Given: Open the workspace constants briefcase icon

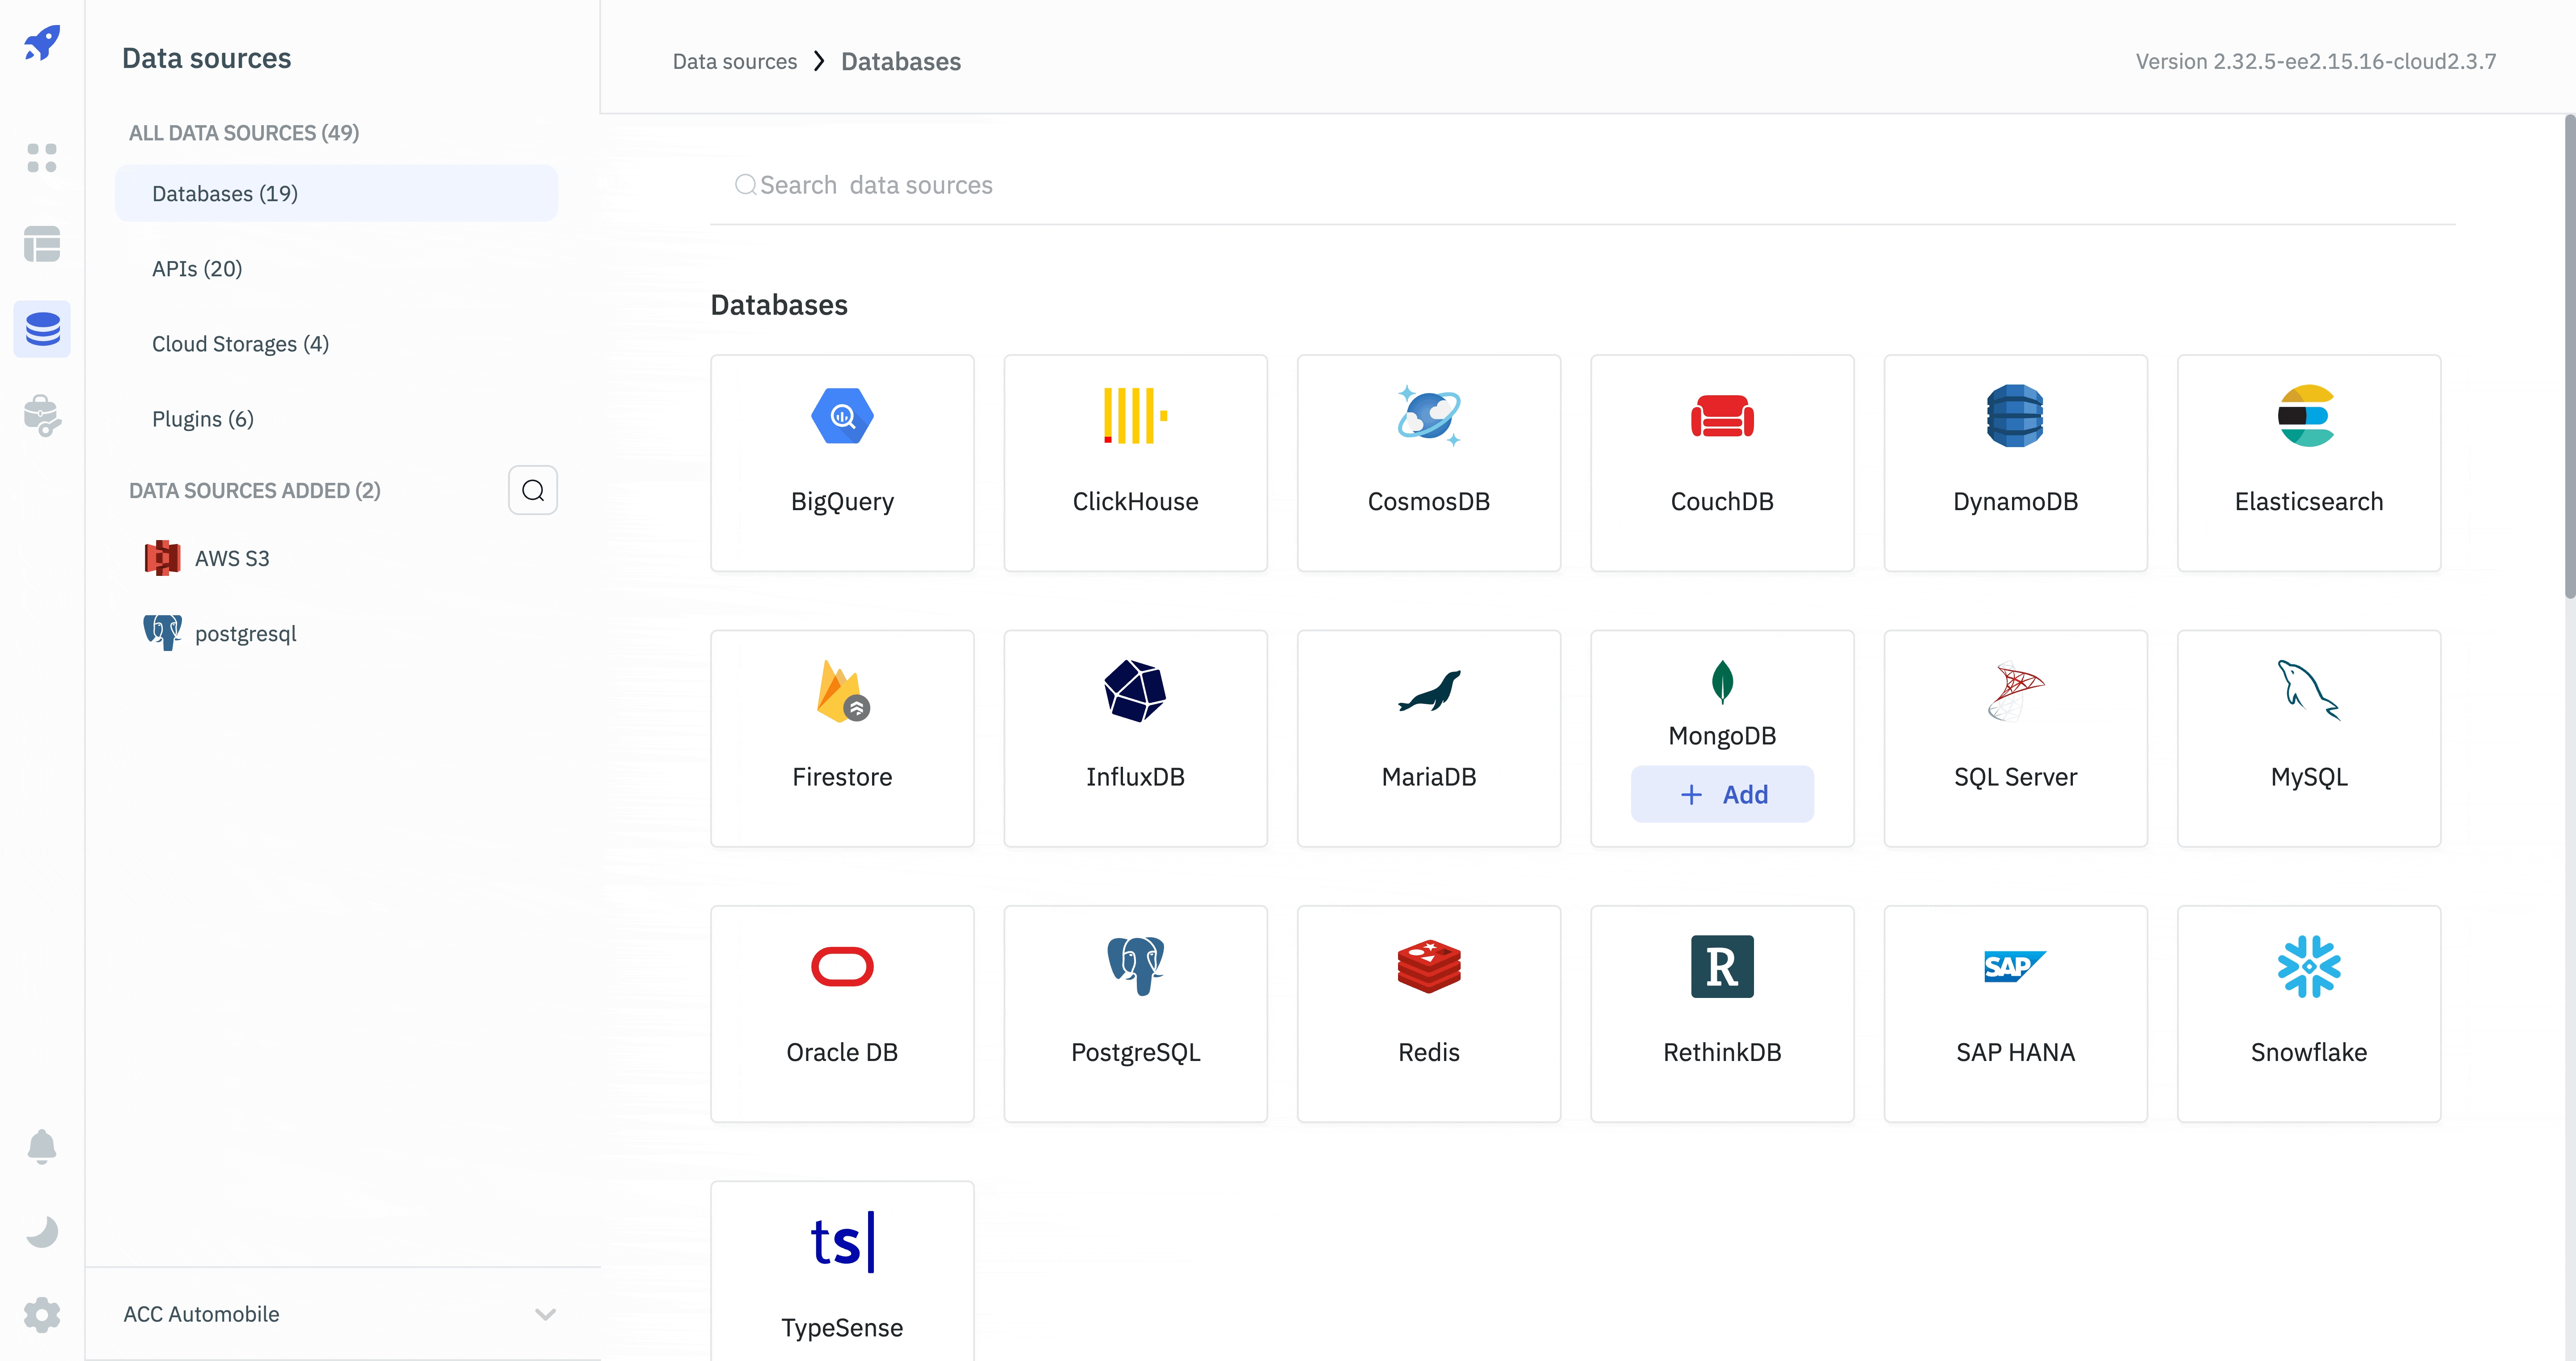Looking at the screenshot, I should [42, 415].
